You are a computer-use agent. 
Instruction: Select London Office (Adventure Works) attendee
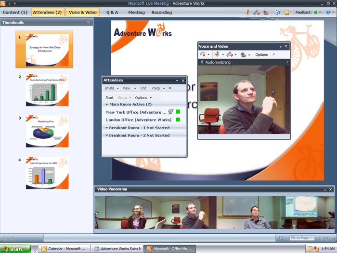click(x=139, y=120)
